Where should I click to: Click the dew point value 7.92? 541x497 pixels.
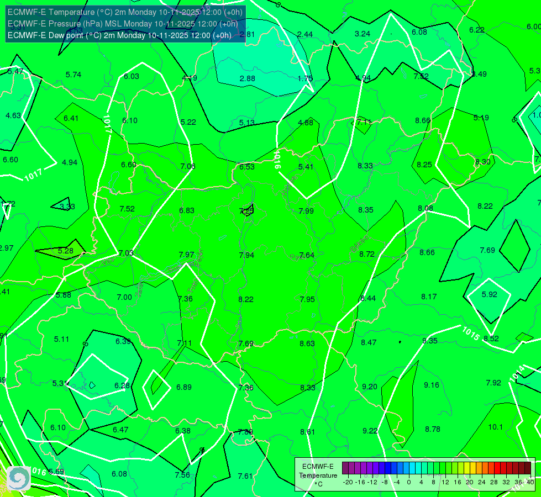pos(493,383)
